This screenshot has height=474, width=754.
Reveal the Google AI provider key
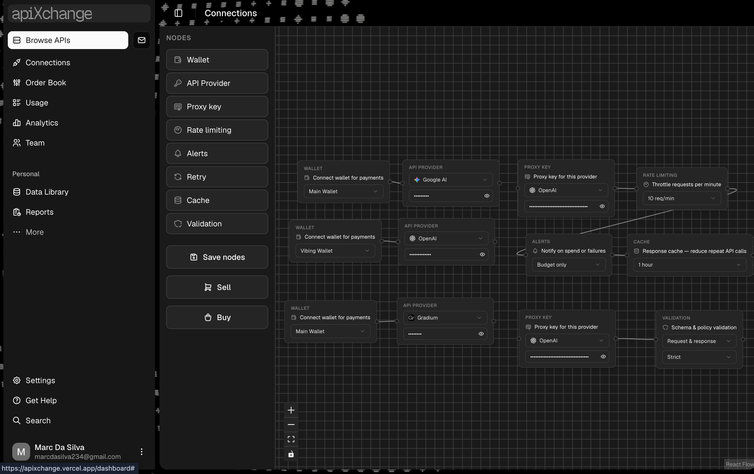pyautogui.click(x=487, y=196)
